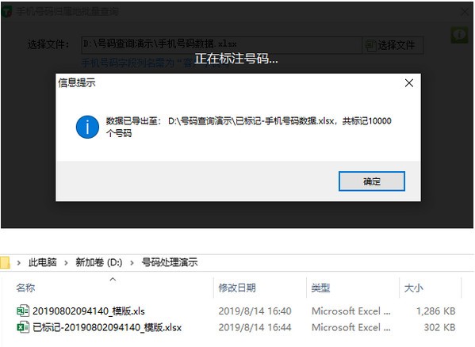Click Excel icon of the xls file
This screenshot has height=347, width=475.
click(23, 311)
